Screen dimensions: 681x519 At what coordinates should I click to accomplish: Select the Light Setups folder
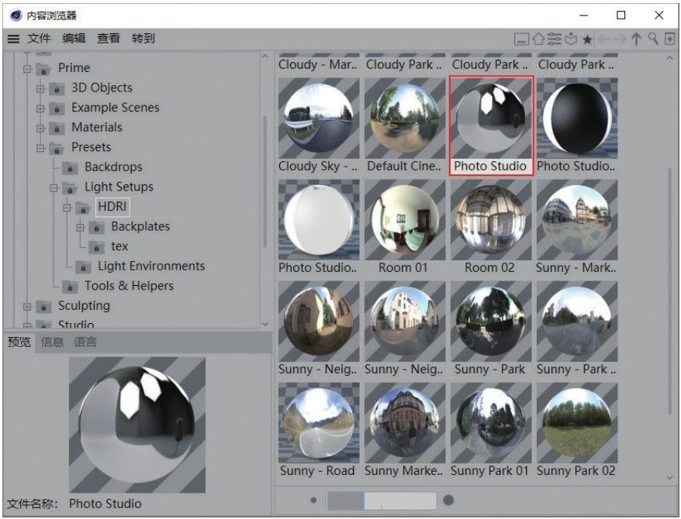pyautogui.click(x=119, y=187)
